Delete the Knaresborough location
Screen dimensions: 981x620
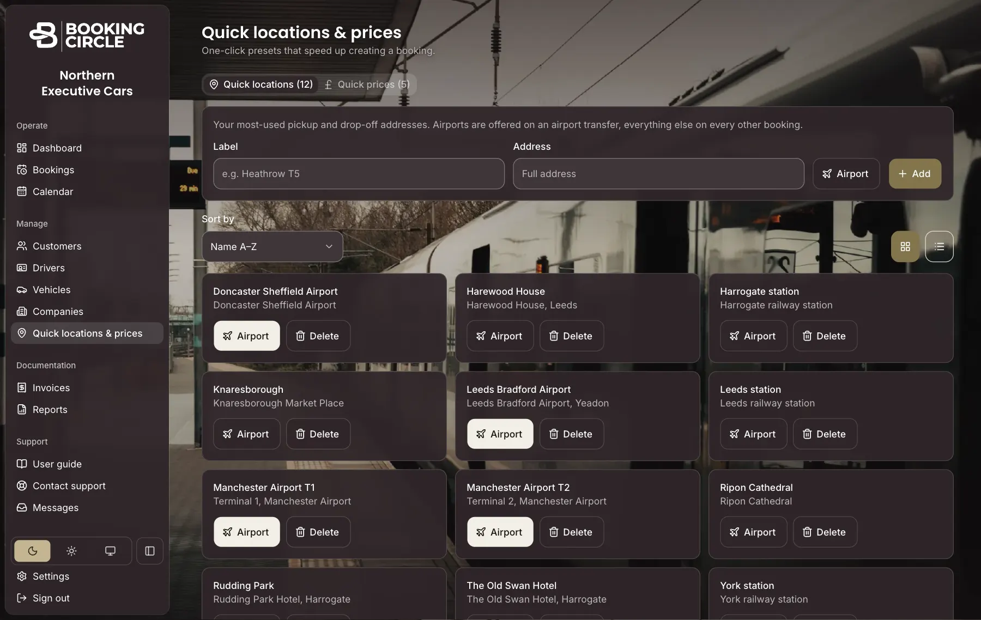318,434
